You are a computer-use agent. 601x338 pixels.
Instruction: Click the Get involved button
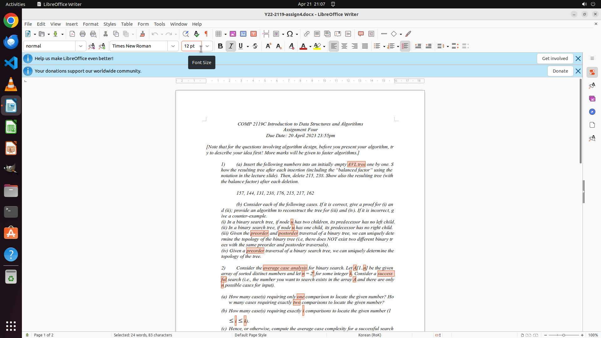(555, 59)
